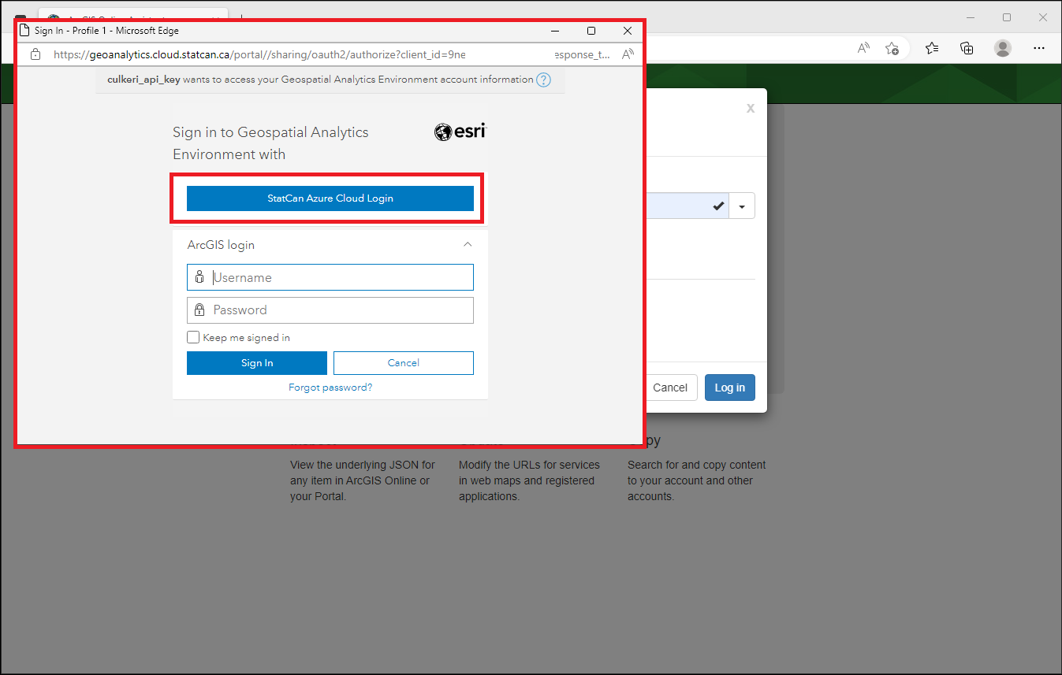The image size is (1062, 675).
Task: Click the help question mark icon
Action: (543, 80)
